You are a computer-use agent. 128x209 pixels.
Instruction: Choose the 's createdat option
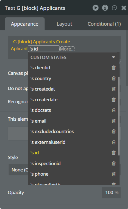[43, 89]
